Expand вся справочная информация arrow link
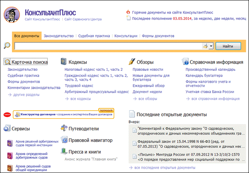Viewport: 249px width, 173px height. coord(213,99)
